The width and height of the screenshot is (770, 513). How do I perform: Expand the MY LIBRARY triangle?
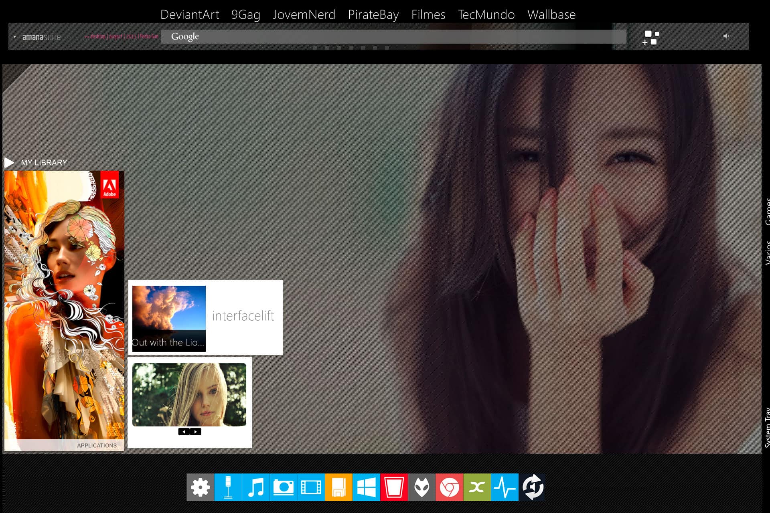point(9,162)
